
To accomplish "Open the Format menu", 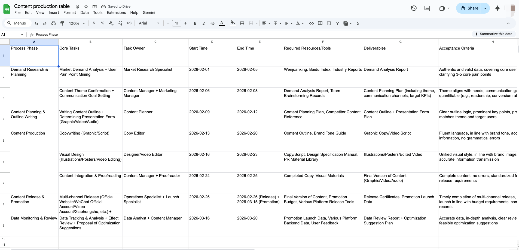I will (70, 13).
